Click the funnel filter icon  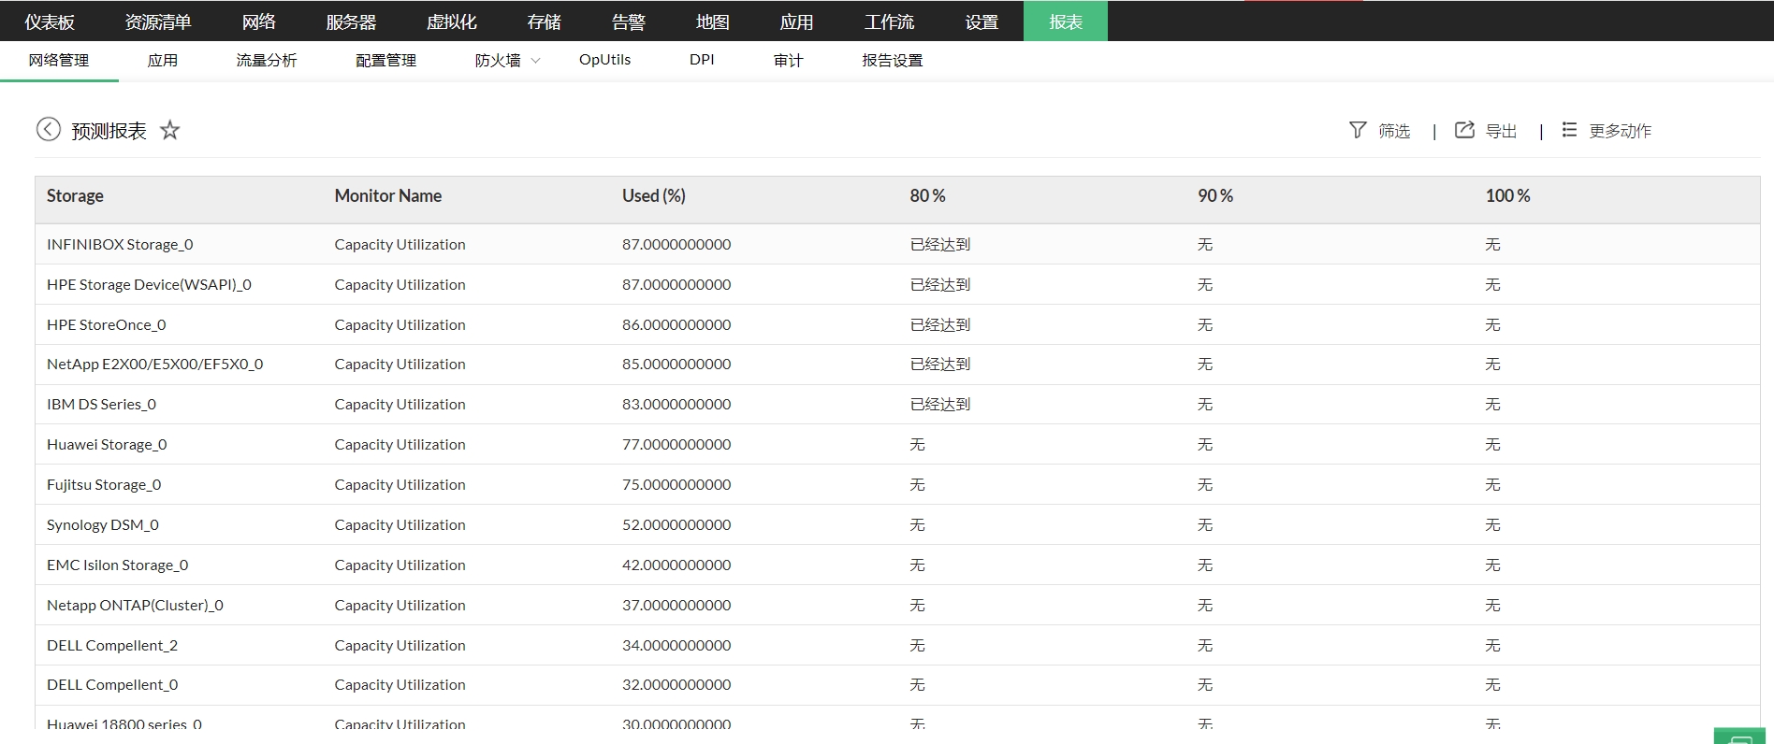(x=1358, y=130)
